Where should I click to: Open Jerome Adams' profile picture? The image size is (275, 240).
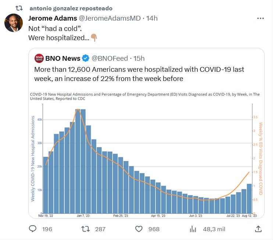tap(14, 23)
